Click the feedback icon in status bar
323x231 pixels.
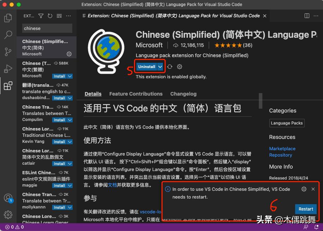[x=306, y=227]
